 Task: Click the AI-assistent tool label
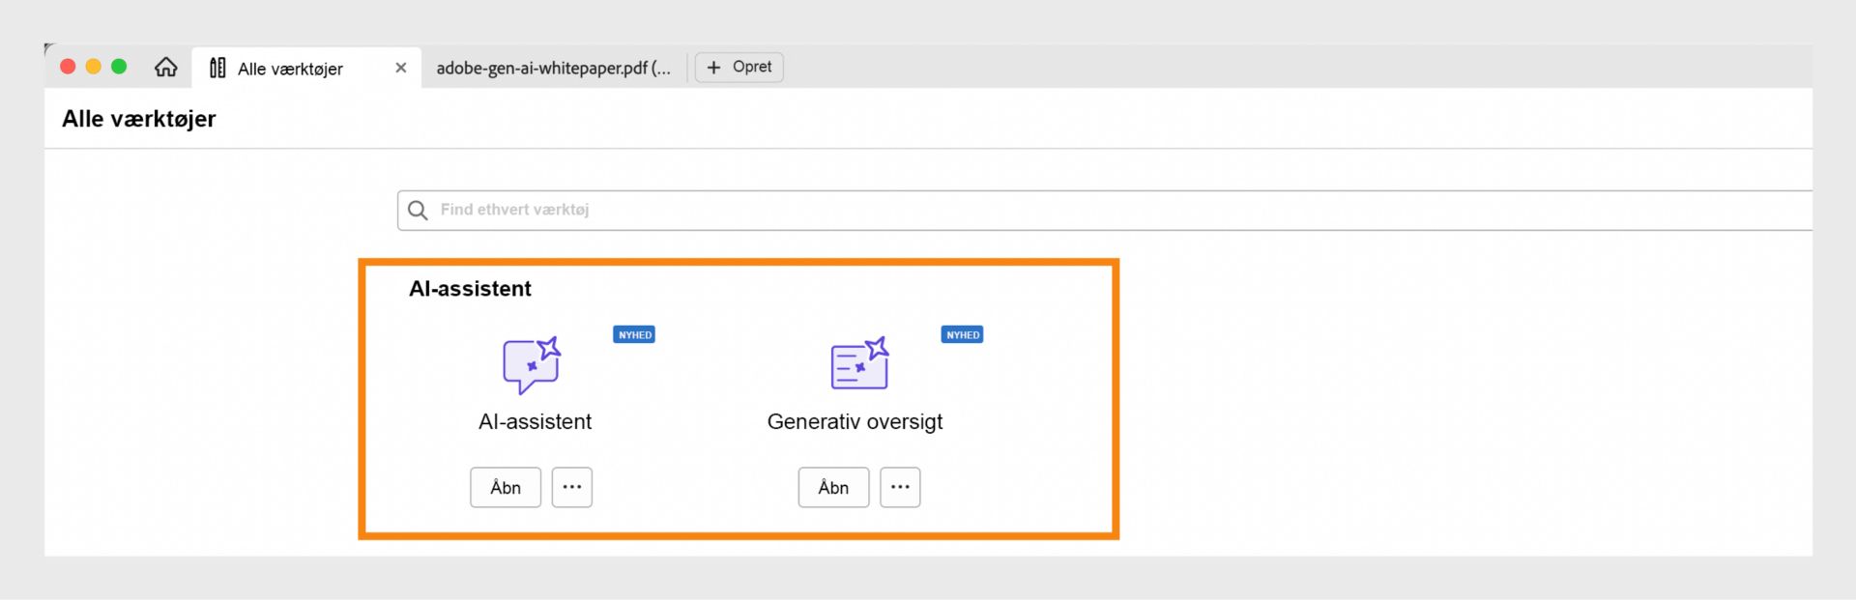coord(535,421)
